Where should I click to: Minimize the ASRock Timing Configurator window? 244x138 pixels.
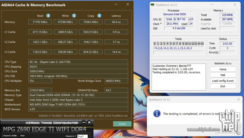(84, 122)
